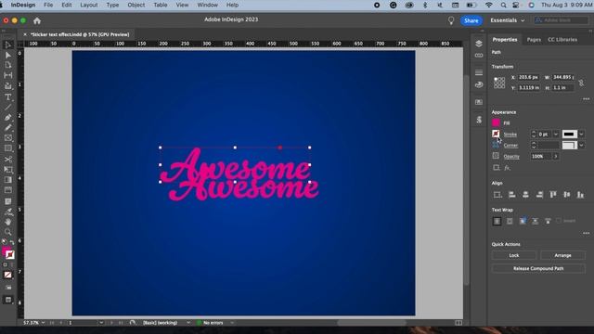
Task: Enable Jump Object text wrap
Action: tap(535, 221)
